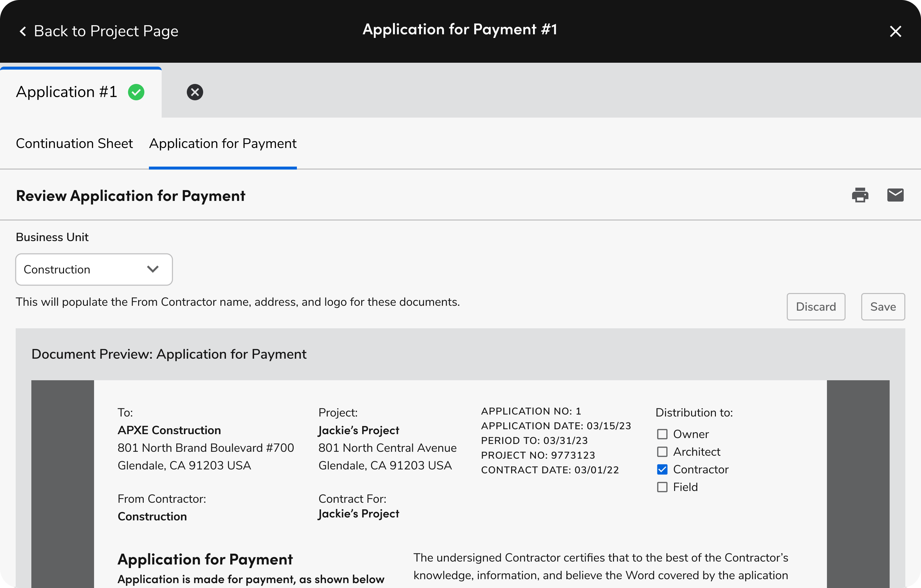The height and width of the screenshot is (588, 921).
Task: Check the Architect distribution checkbox
Action: pyautogui.click(x=662, y=452)
